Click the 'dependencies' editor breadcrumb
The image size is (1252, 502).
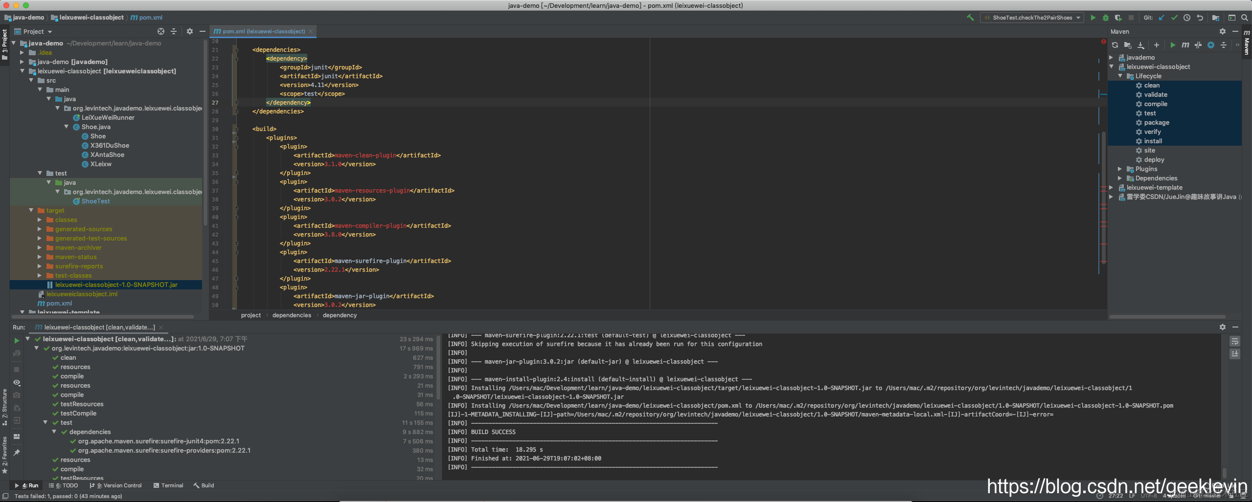coord(292,315)
